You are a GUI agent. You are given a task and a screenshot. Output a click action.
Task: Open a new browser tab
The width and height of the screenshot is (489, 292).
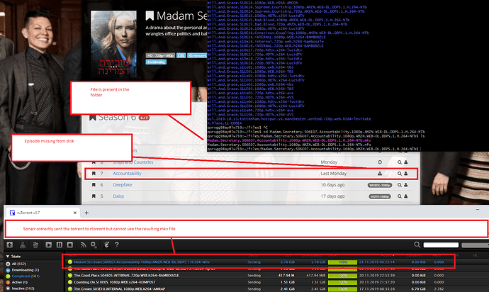pyautogui.click(x=86, y=213)
